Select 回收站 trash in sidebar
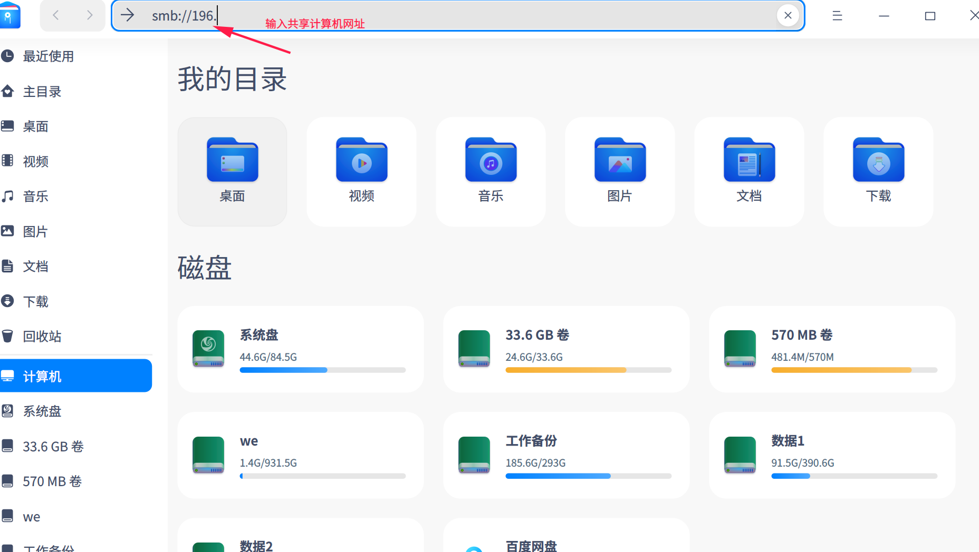Image resolution: width=979 pixels, height=552 pixels. (x=42, y=337)
